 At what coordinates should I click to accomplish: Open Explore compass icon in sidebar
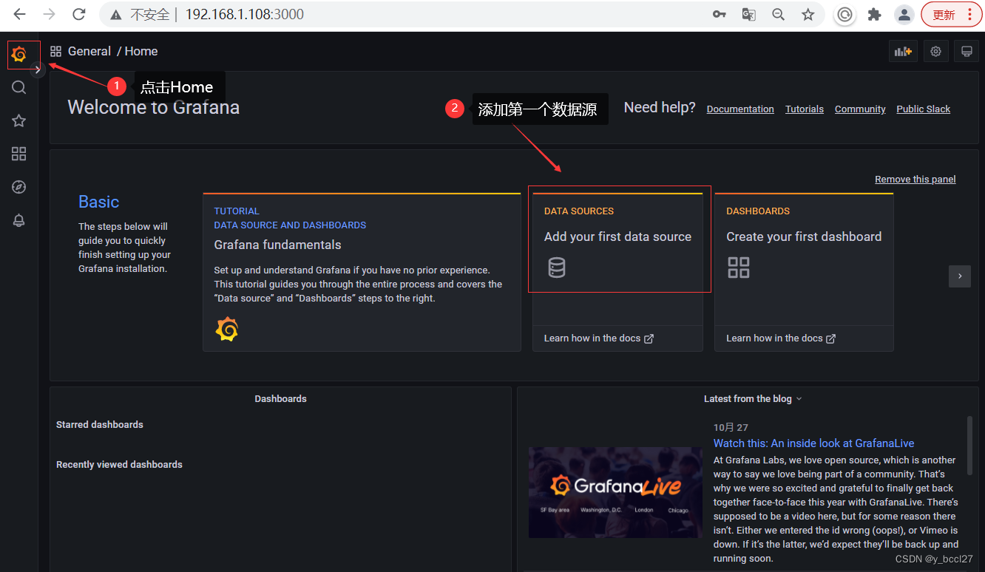19,187
